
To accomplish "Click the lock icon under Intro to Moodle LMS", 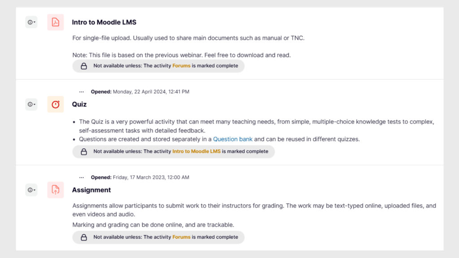I will (84, 66).
